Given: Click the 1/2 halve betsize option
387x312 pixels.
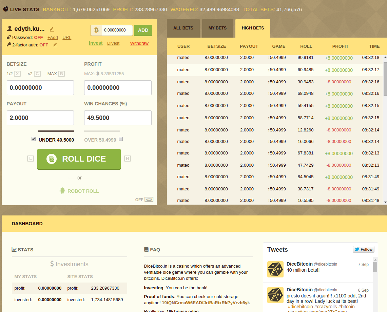Looking at the screenshot, I should (x=9, y=74).
